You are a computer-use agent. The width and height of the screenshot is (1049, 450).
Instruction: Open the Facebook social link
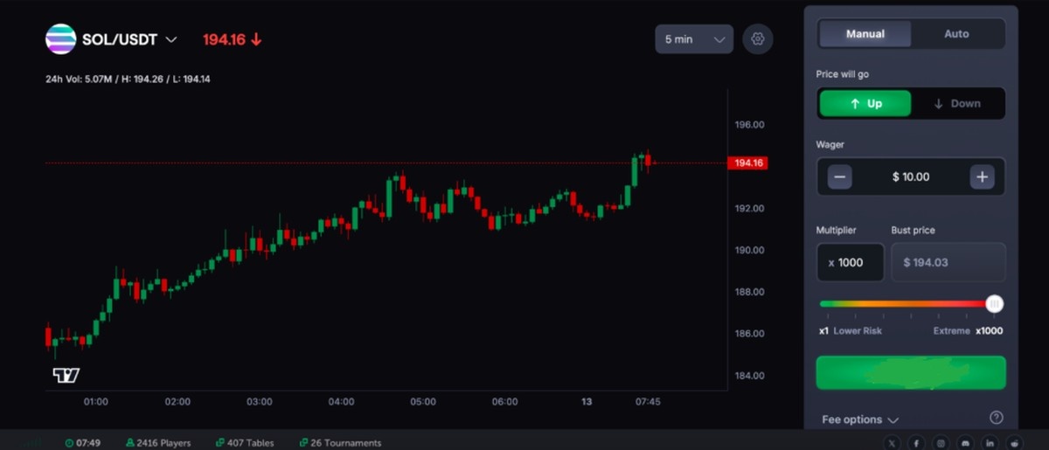916,443
